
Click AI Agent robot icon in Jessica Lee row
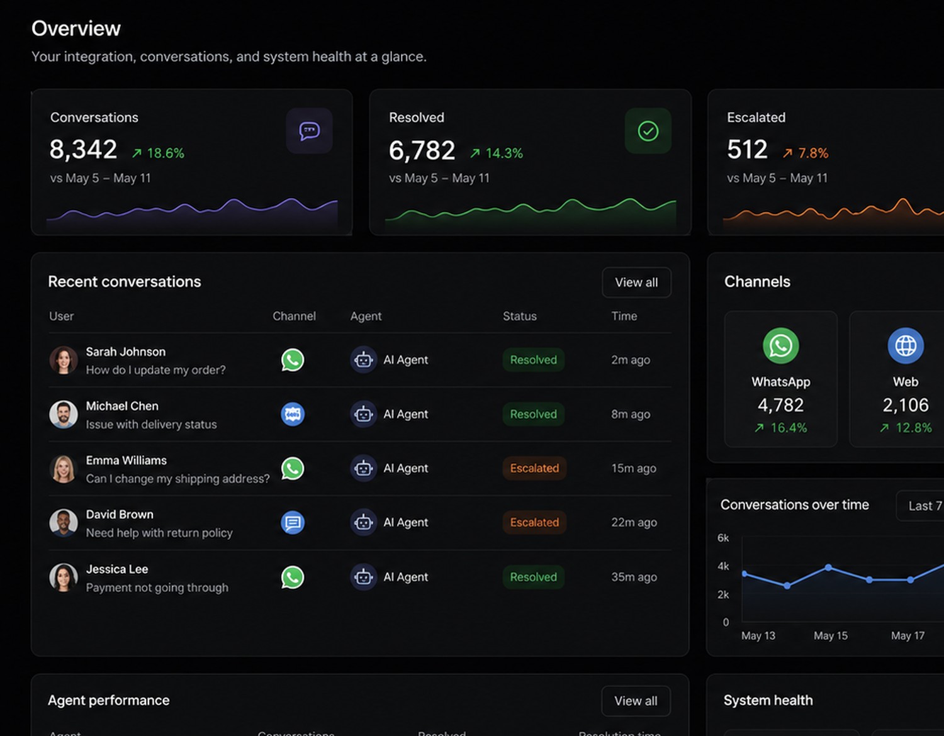click(363, 577)
